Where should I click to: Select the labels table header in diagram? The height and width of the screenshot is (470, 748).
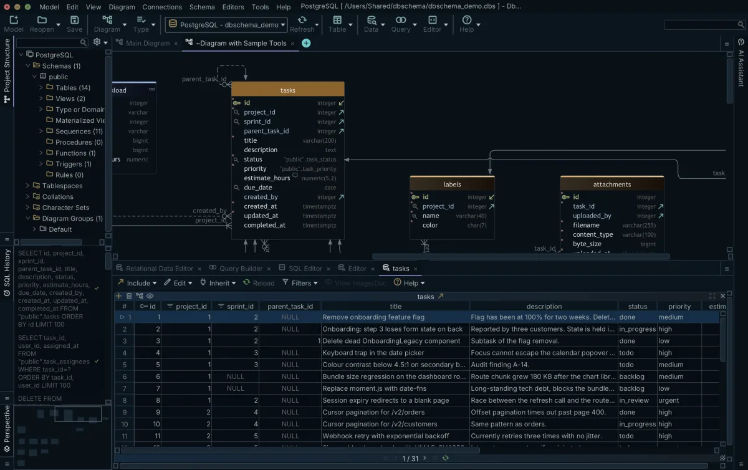click(453, 185)
